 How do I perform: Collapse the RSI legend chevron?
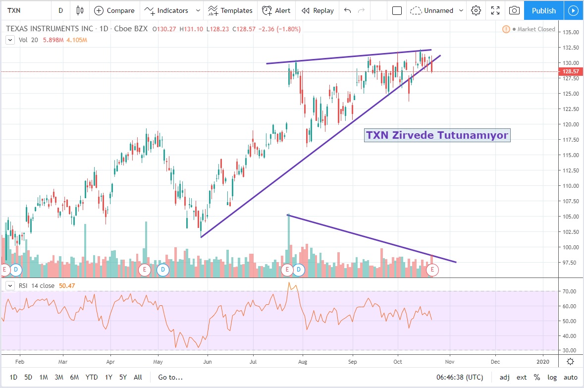(x=10, y=286)
